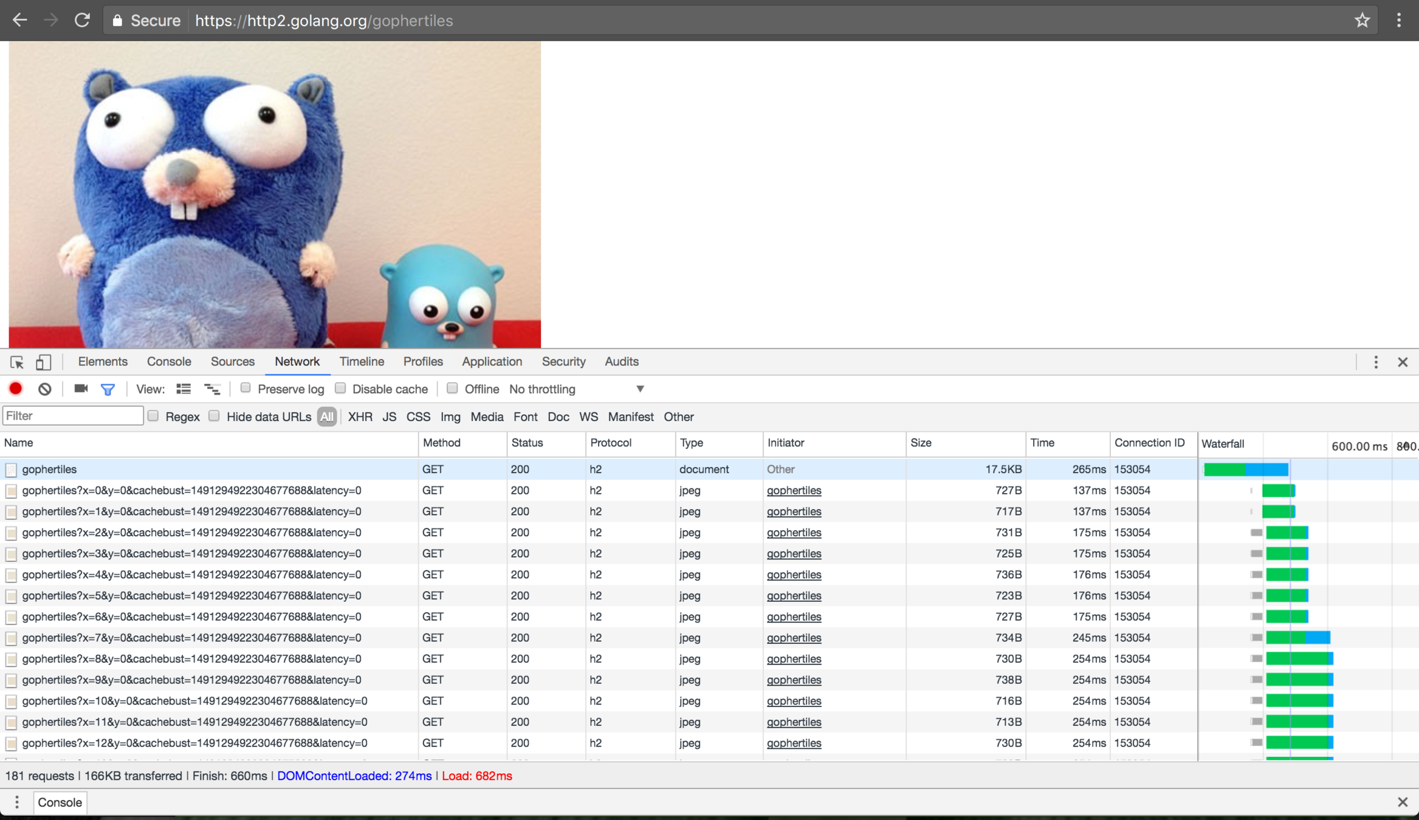
Task: Toggle the device toolbar icon
Action: pyautogui.click(x=43, y=362)
